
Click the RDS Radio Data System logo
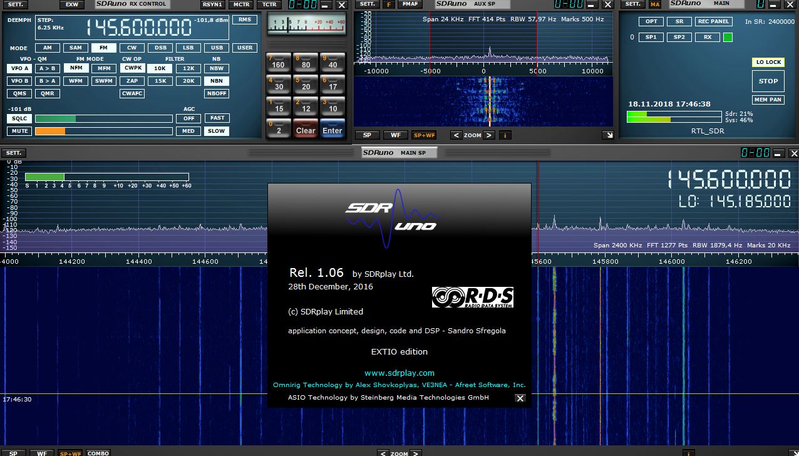[473, 297]
